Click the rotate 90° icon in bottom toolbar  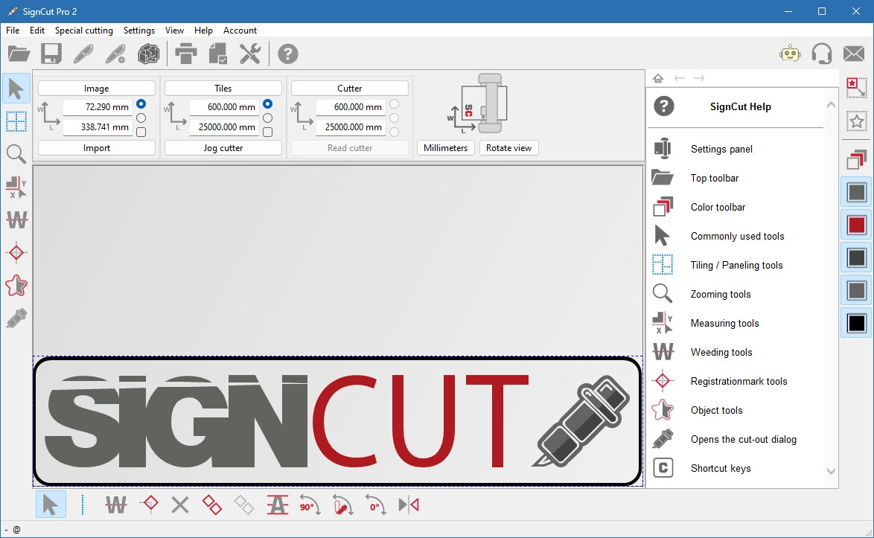[310, 505]
